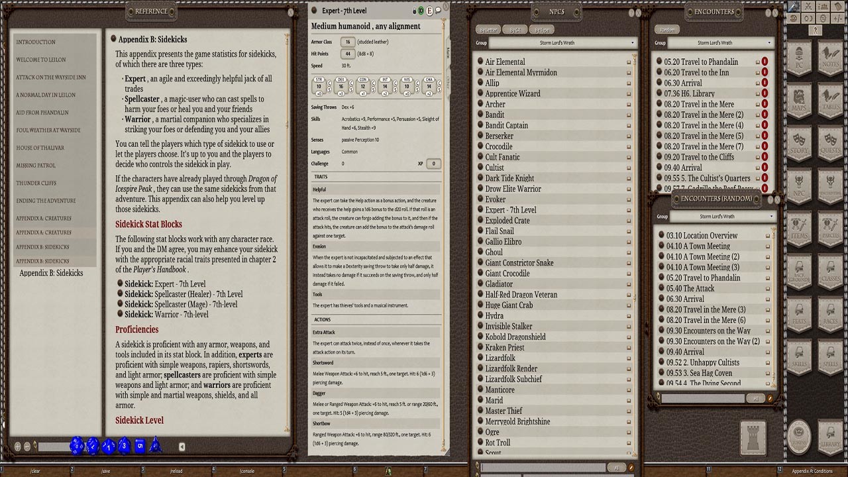848x477 pixels.
Task: Toggle the green D indicator on the Expert window
Action: coord(421,11)
